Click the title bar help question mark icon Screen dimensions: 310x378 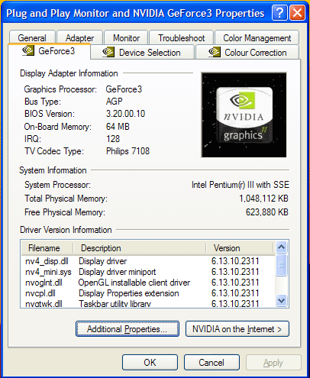point(279,13)
